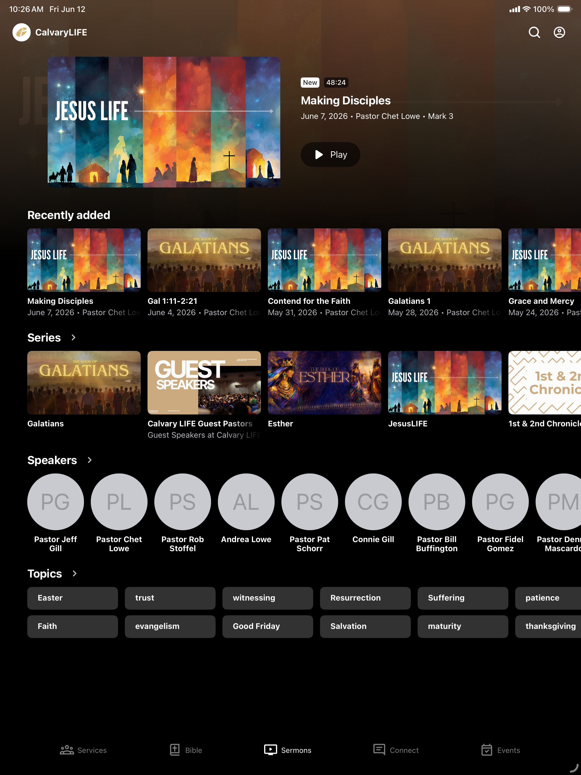This screenshot has width=581, height=775.
Task: Open the patience topic
Action: pos(548,598)
